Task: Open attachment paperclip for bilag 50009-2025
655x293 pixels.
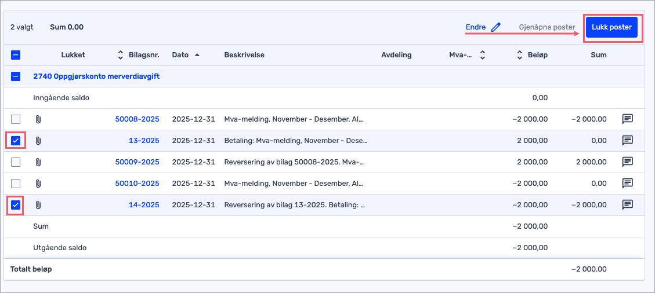Action: click(x=38, y=162)
